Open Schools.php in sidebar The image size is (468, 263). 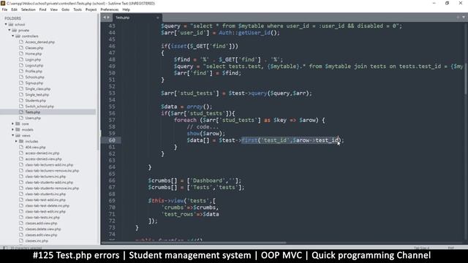34,77
